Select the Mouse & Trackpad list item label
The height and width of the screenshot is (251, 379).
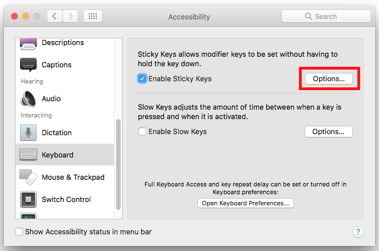[x=73, y=177]
